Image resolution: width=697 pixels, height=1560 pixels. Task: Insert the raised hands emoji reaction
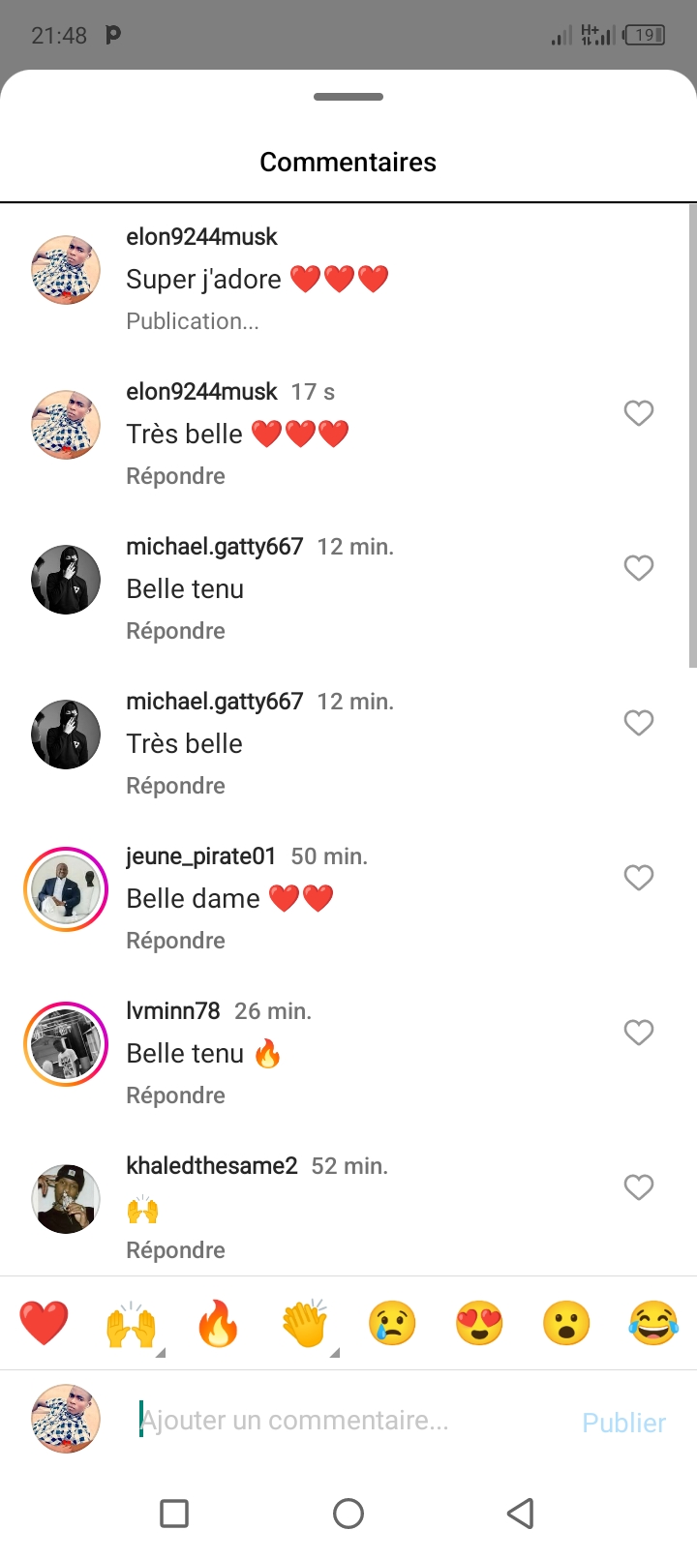131,1323
